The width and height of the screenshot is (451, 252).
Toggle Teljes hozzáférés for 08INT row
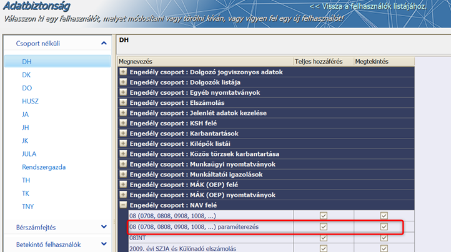(324, 238)
